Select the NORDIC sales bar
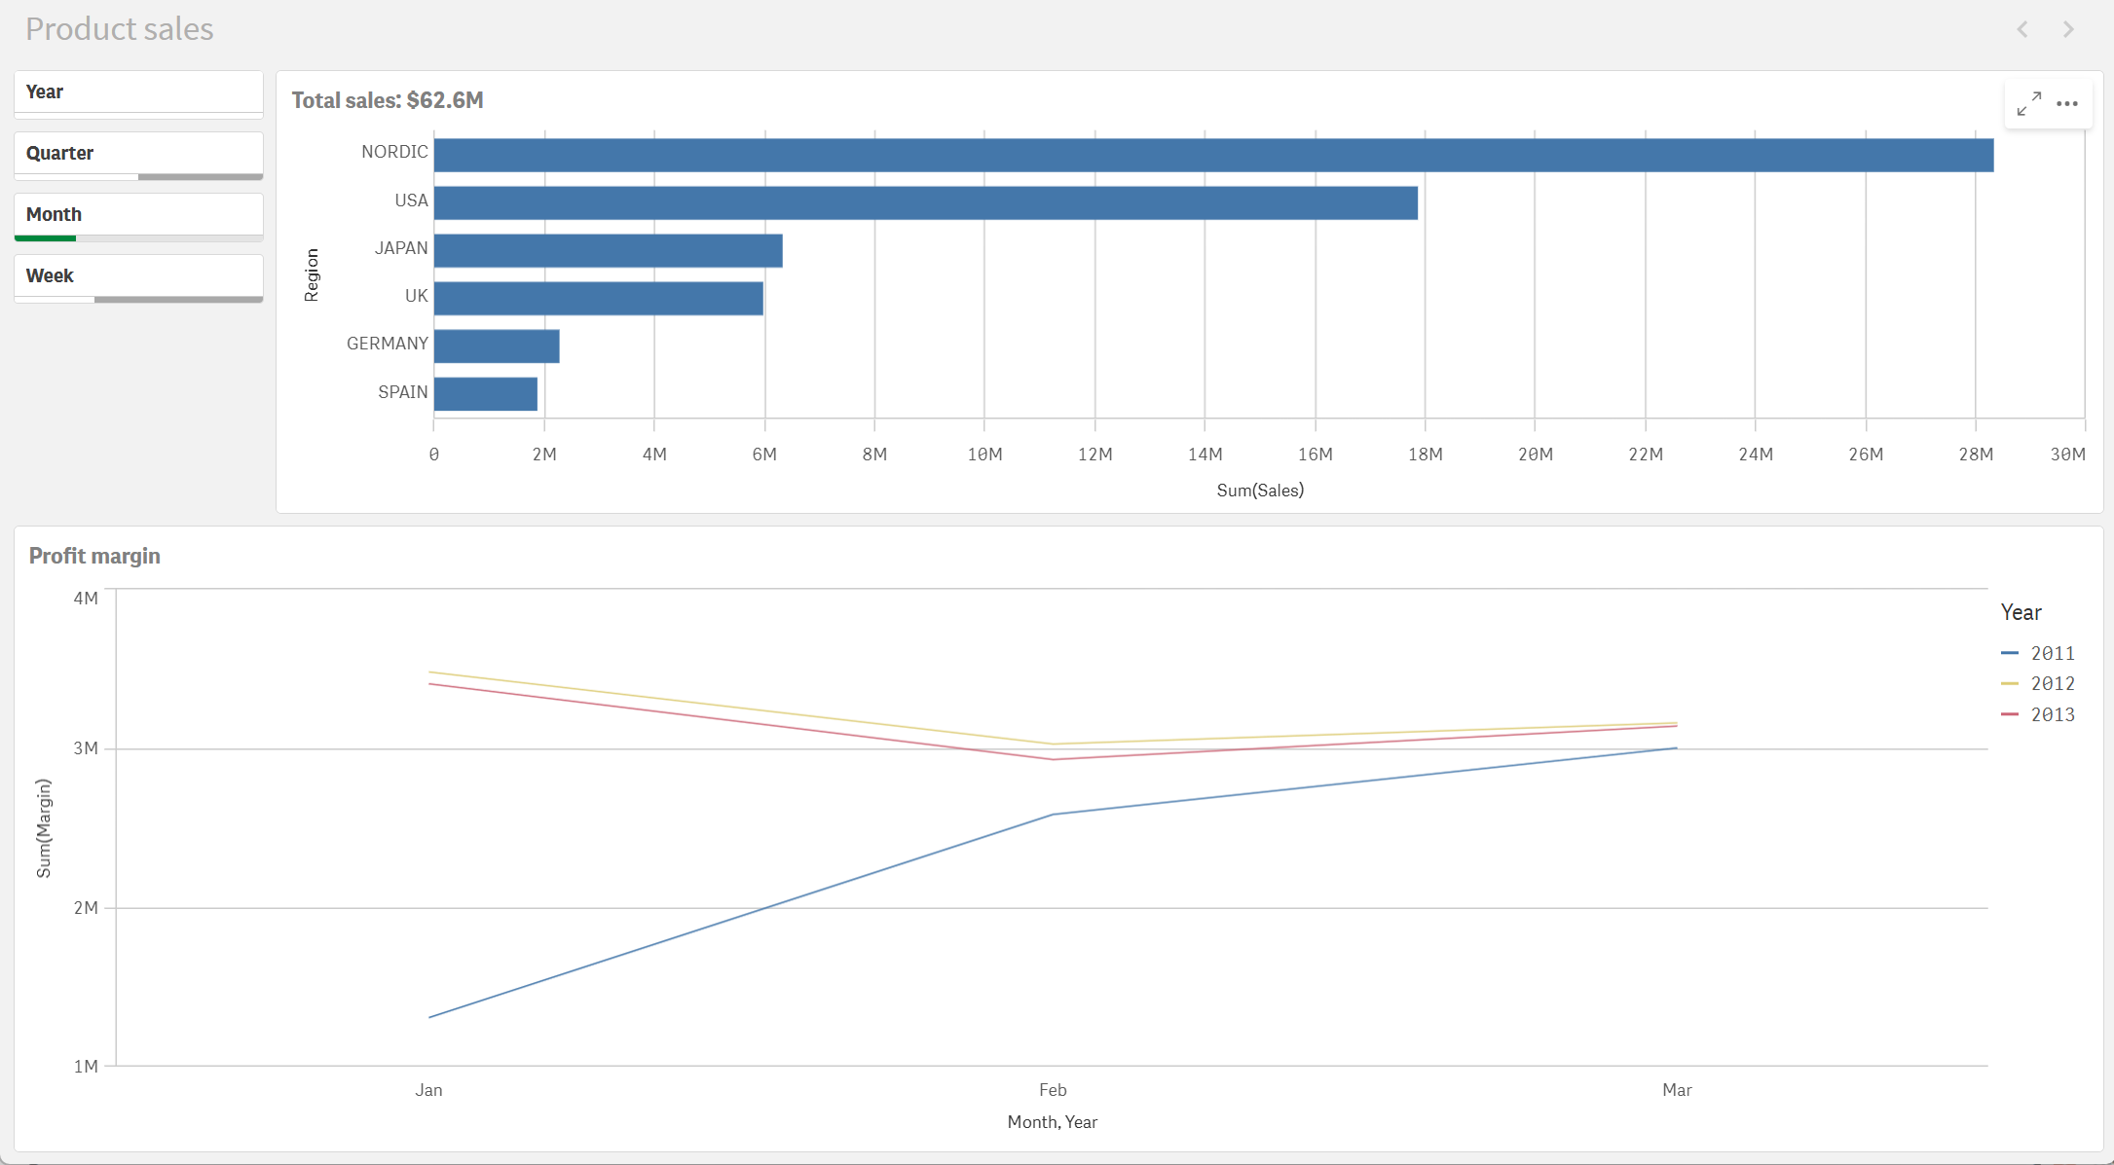Screen dimensions: 2114x1165 1212,155
